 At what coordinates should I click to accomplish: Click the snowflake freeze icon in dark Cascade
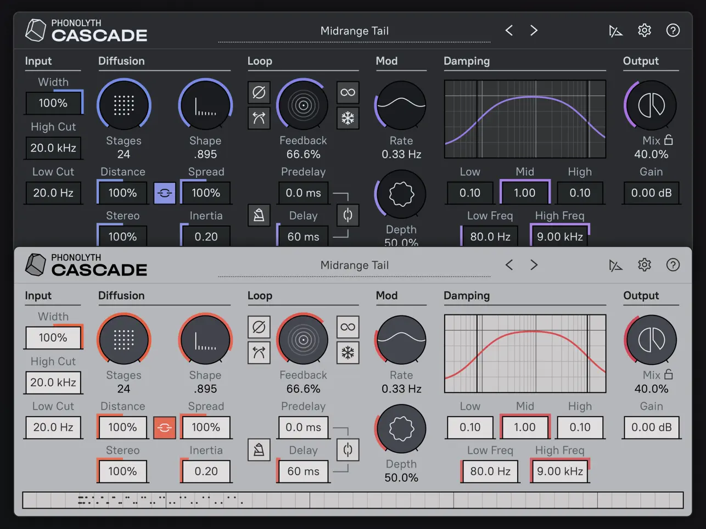(x=348, y=118)
